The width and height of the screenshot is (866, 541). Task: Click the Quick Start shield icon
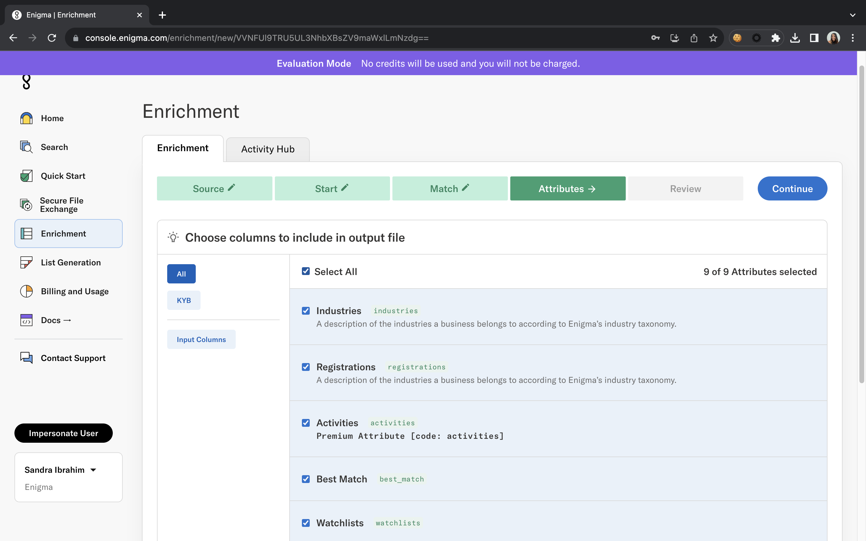point(26,176)
